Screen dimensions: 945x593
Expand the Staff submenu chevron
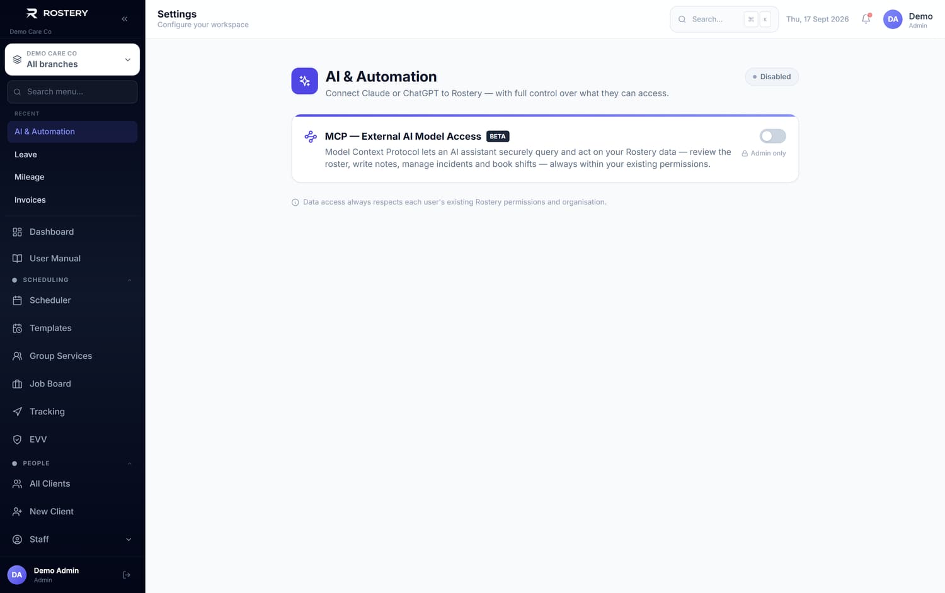(129, 539)
